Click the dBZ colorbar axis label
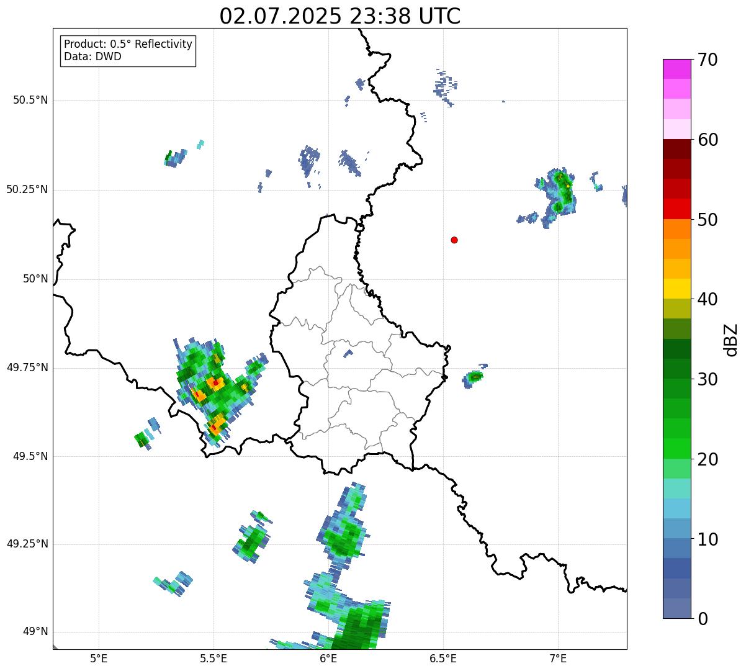 tap(731, 339)
